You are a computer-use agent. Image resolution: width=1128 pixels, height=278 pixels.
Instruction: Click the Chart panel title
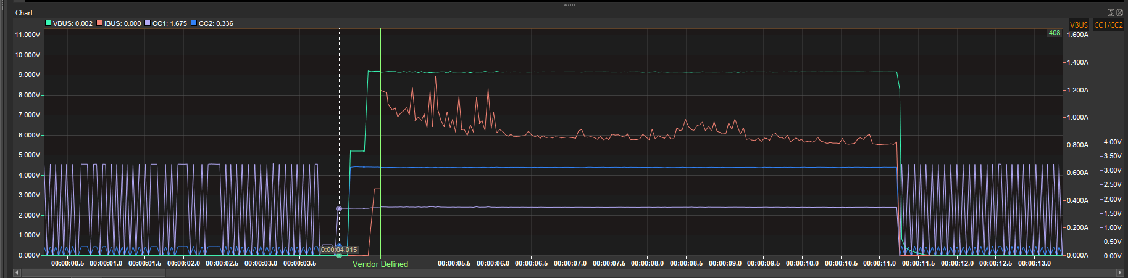click(24, 12)
